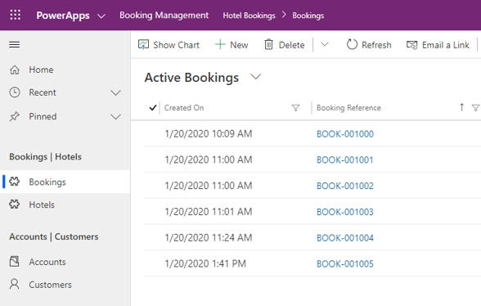Open the Active Bookings view selector chevron

[255, 77]
